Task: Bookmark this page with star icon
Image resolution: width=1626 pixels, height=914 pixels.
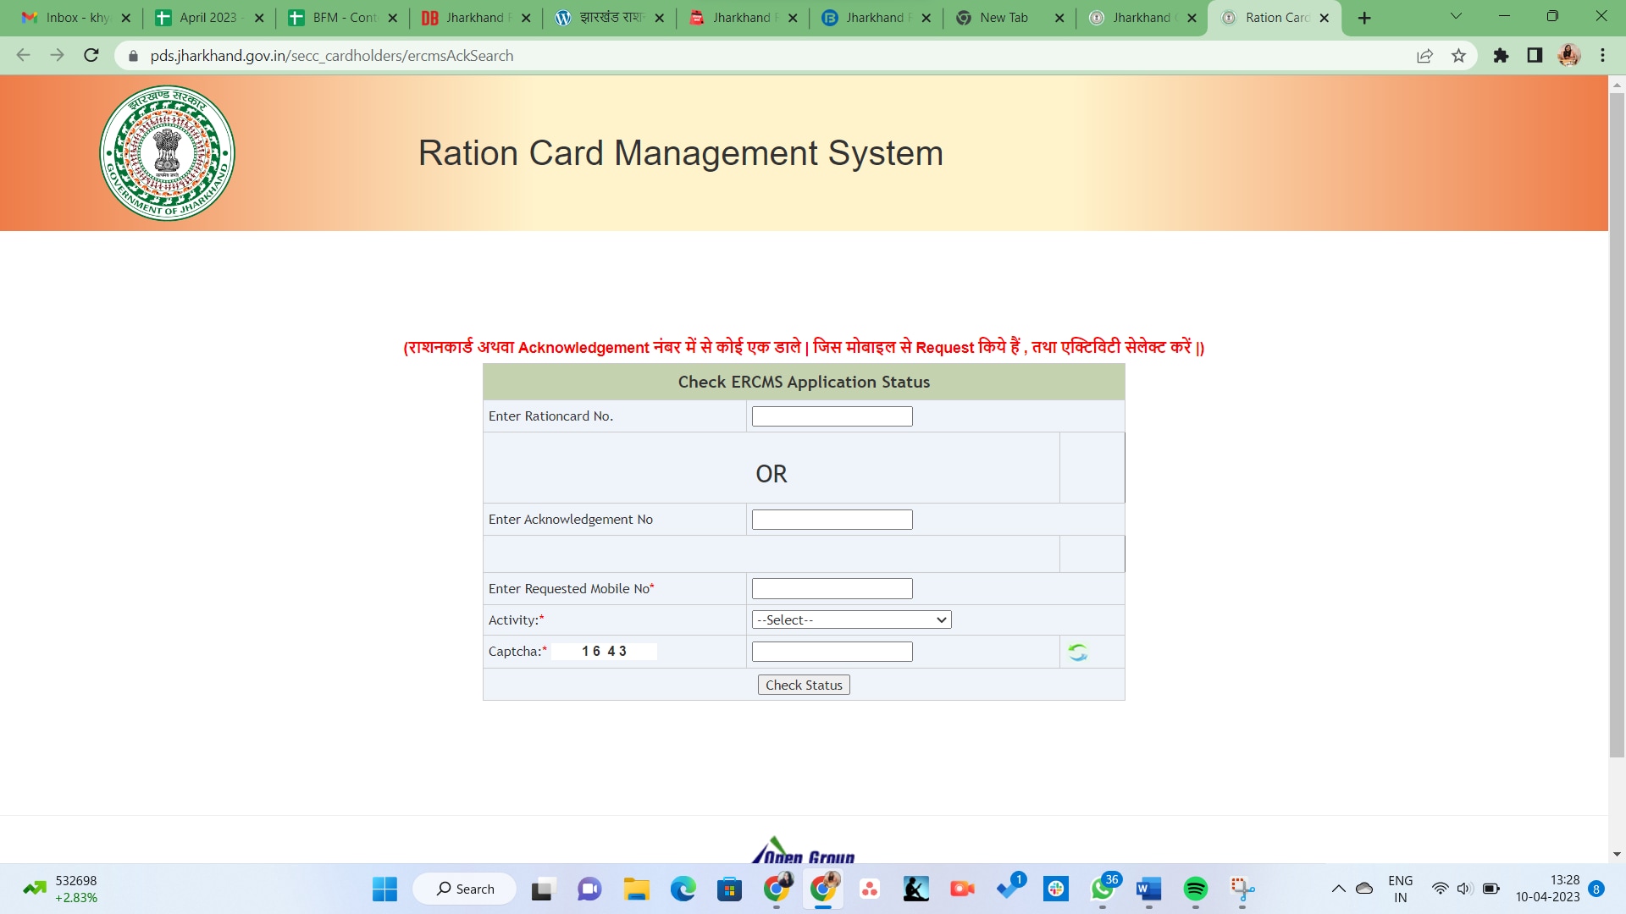Action: (x=1458, y=56)
